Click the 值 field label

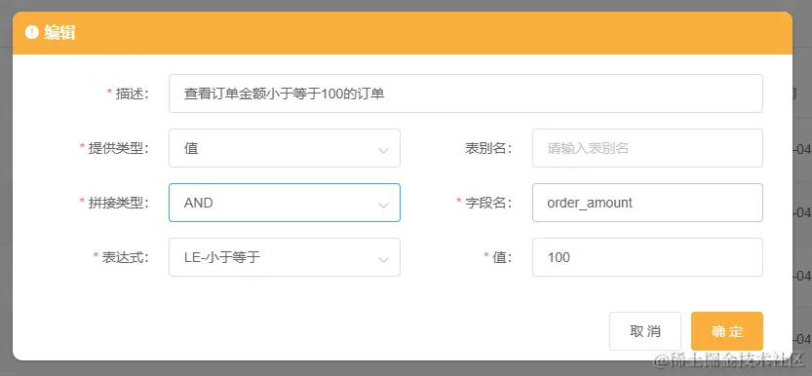click(502, 257)
